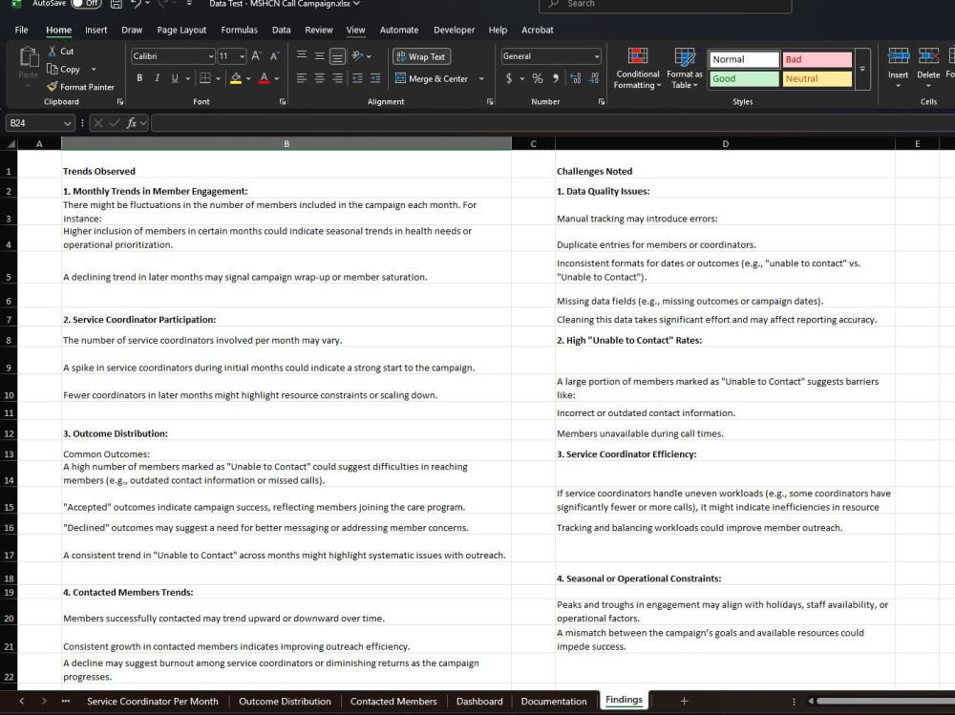The height and width of the screenshot is (715, 955).
Task: Click the Insert Function fx icon
Action: pos(131,123)
